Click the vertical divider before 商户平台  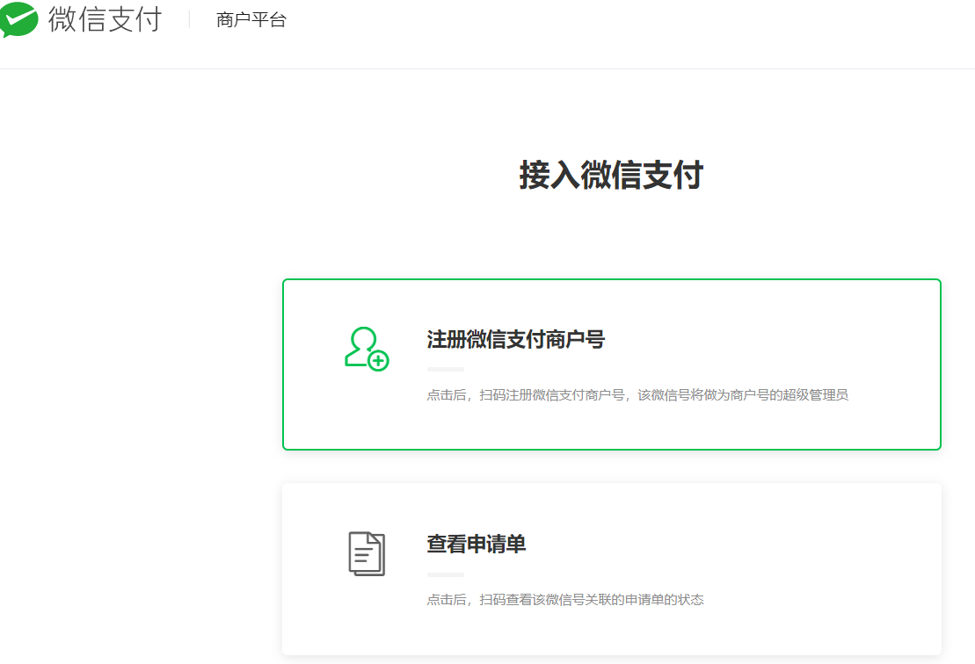pos(189,19)
